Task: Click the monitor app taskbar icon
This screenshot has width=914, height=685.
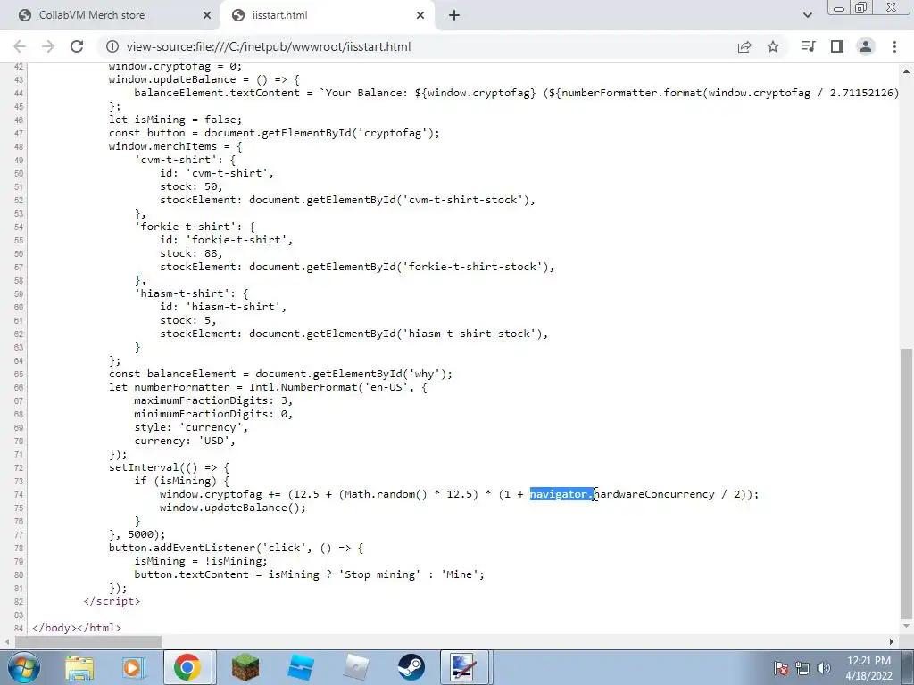Action: pyautogui.click(x=464, y=667)
